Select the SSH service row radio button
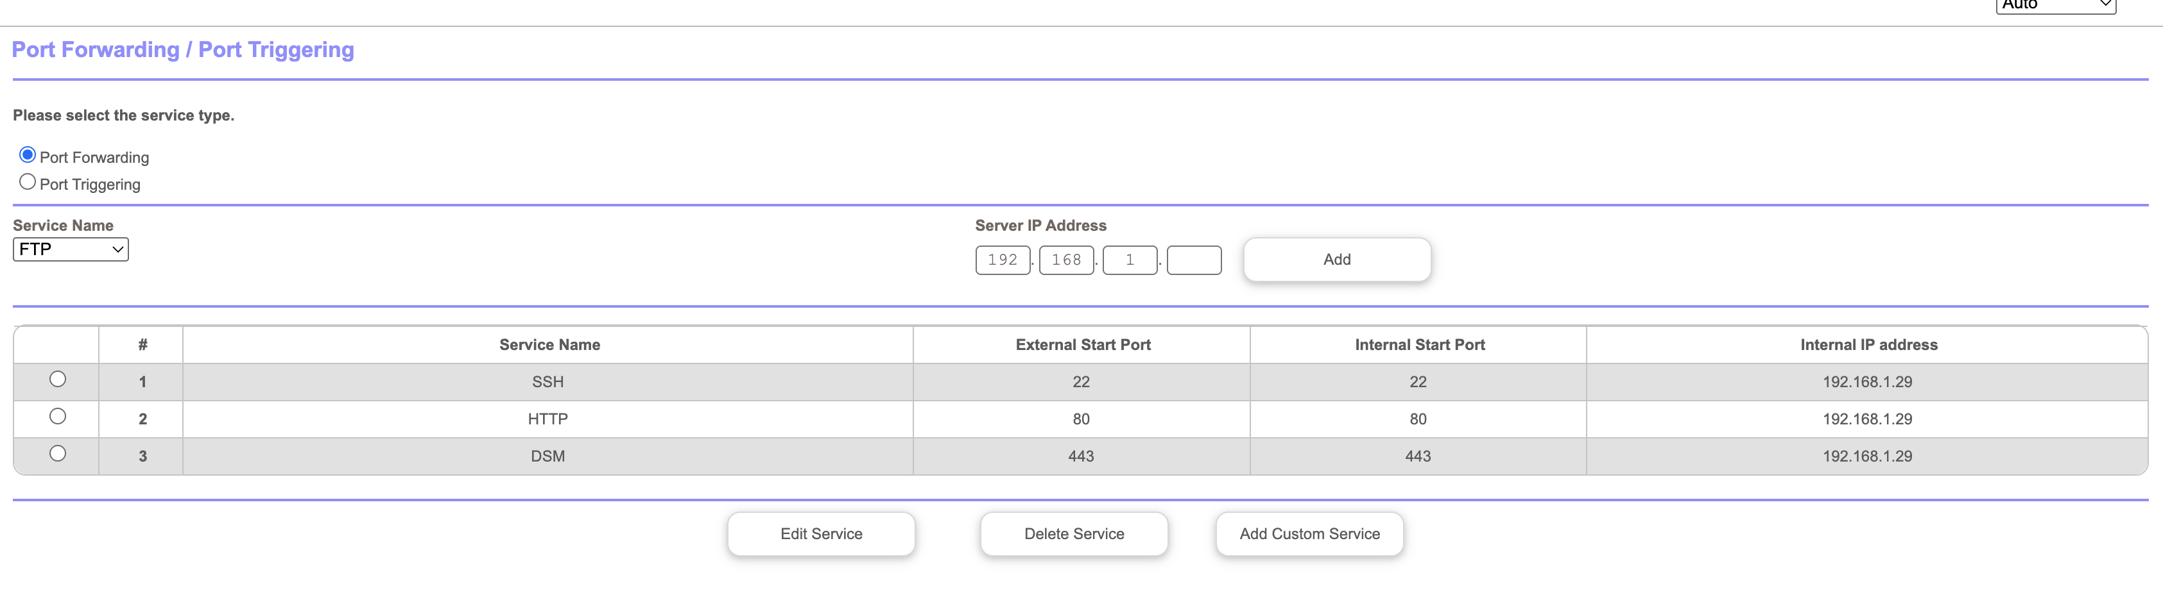Screen dimensions: 2163x609 click(57, 379)
